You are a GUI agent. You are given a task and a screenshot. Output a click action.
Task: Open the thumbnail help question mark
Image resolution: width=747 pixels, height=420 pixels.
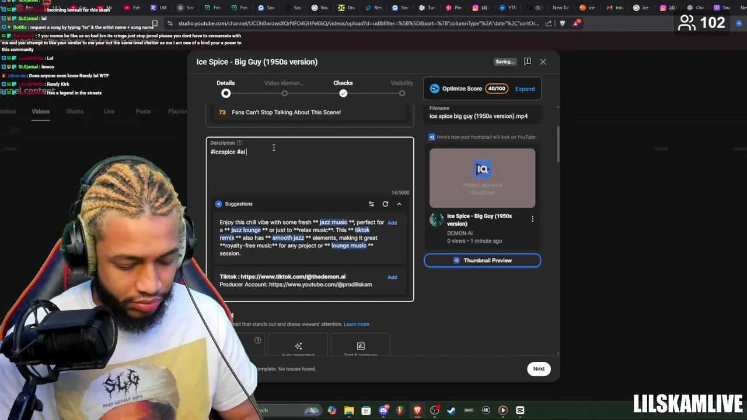(x=257, y=340)
